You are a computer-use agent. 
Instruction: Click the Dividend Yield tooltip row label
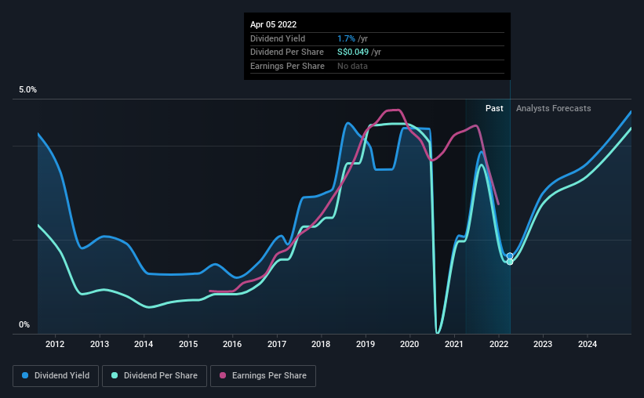(278, 38)
